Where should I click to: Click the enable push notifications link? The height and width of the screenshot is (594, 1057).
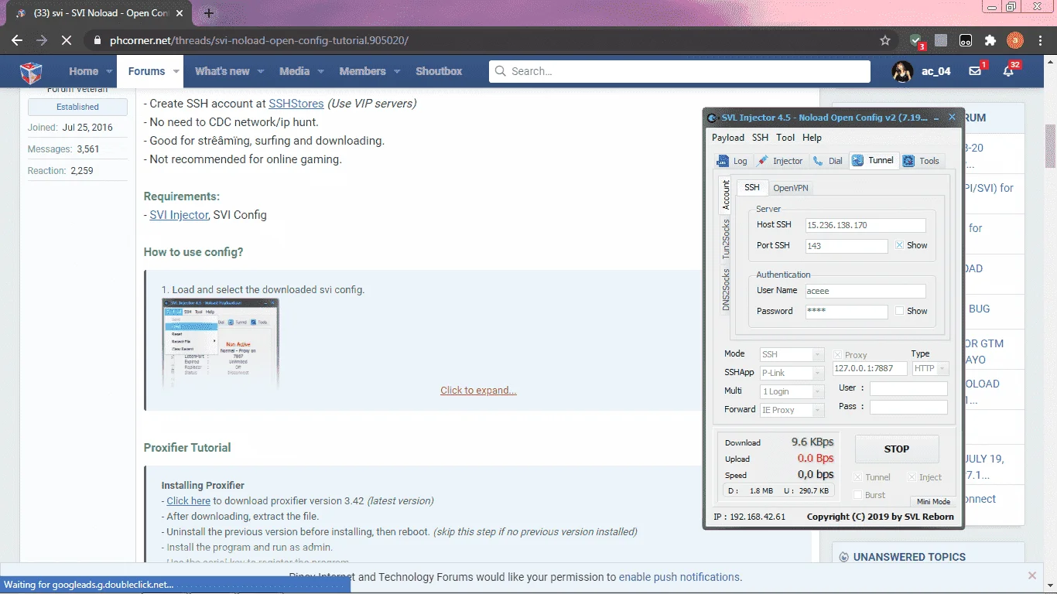679,577
